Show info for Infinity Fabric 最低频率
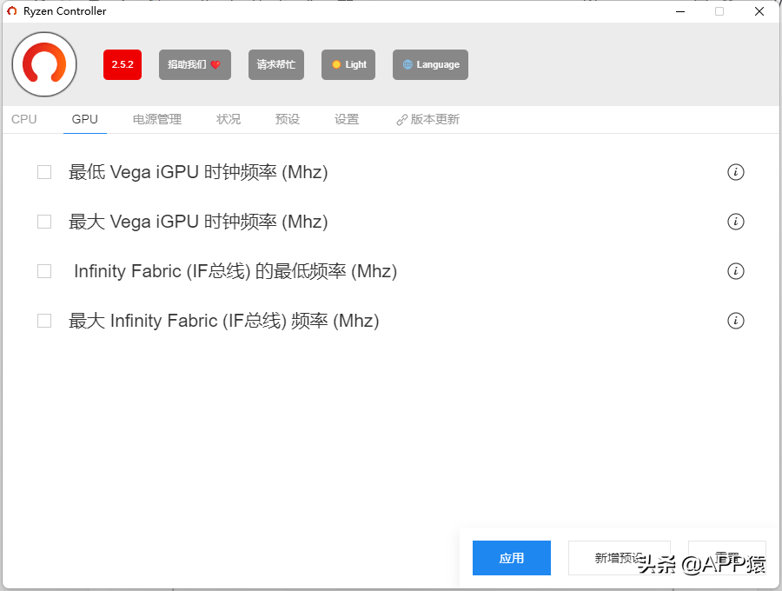 click(736, 271)
